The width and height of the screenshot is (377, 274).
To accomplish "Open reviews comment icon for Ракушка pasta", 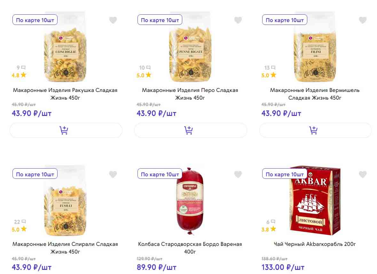I will [23, 68].
